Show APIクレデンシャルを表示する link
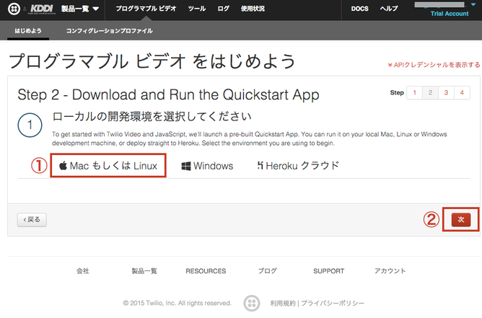The image size is (482, 318). click(434, 65)
